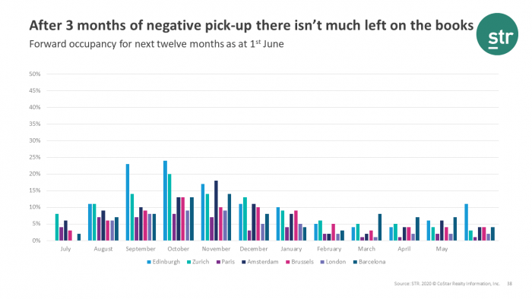Image resolution: width=532 pixels, height=299 pixels.
Task: Click the February axis label
Action: coord(329,249)
